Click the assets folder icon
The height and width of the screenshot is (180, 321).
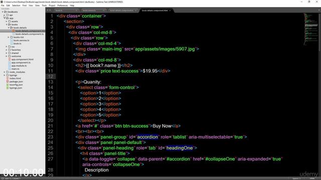tap(10, 21)
